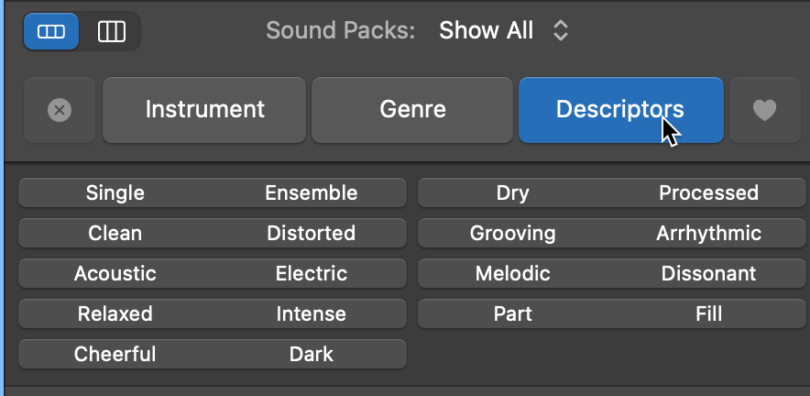Open the Instrument tab
Screen dimensions: 810x396
[x=204, y=110]
